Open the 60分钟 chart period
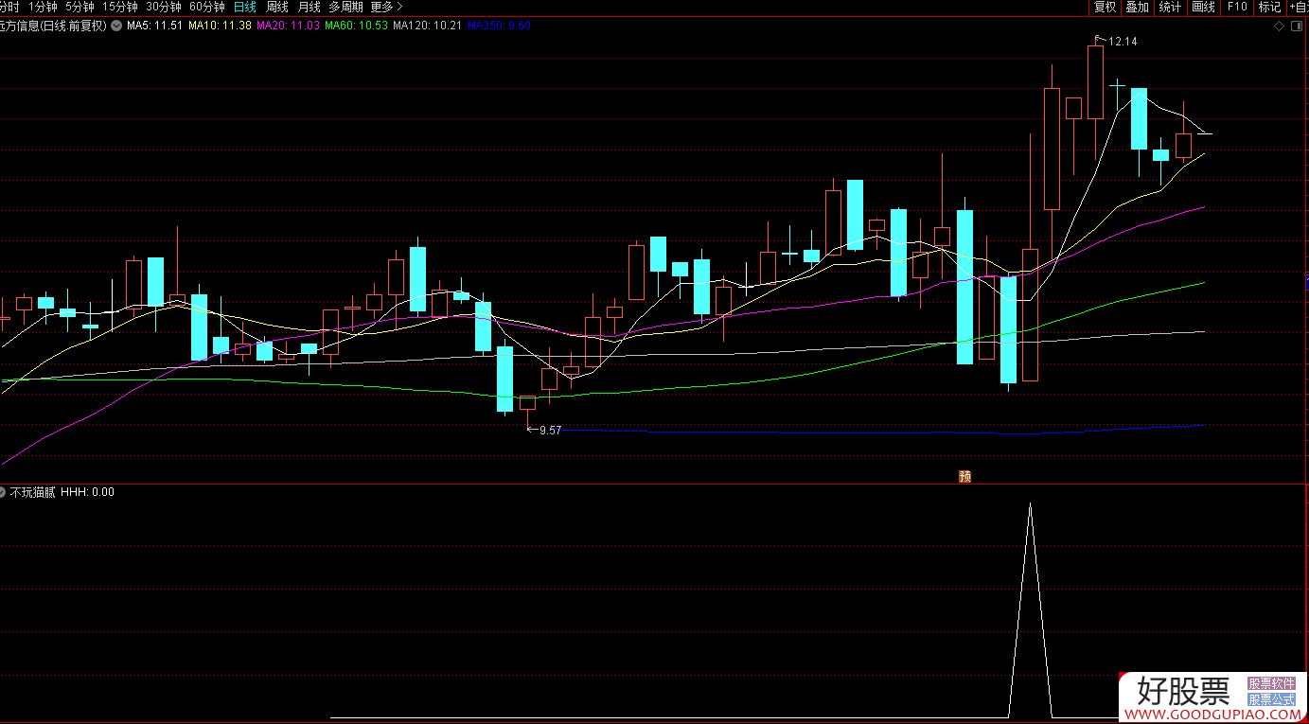 click(x=207, y=7)
